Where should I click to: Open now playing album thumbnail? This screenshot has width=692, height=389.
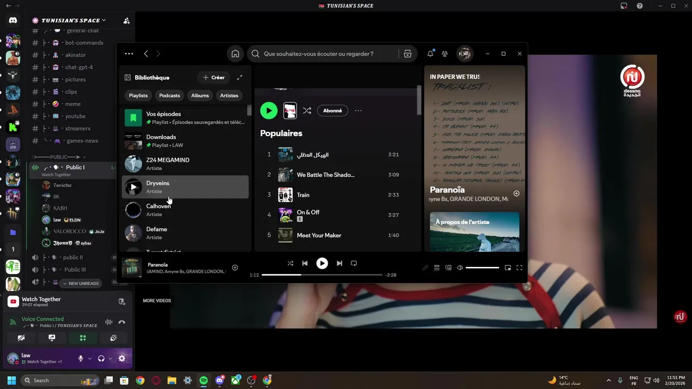(132, 267)
